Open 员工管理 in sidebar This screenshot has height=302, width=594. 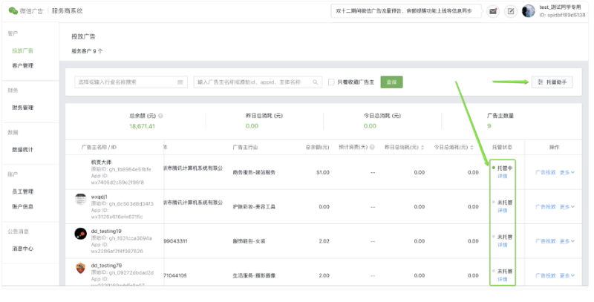(23, 192)
